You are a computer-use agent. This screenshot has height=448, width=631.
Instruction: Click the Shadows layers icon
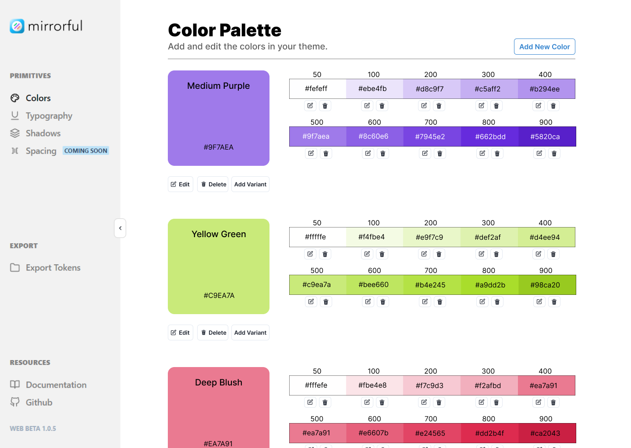click(14, 133)
